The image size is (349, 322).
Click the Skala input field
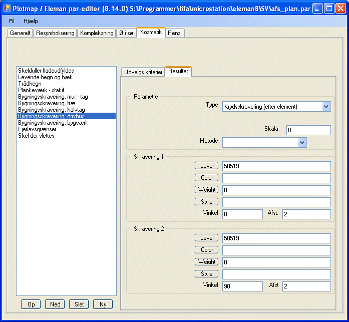[308, 130]
